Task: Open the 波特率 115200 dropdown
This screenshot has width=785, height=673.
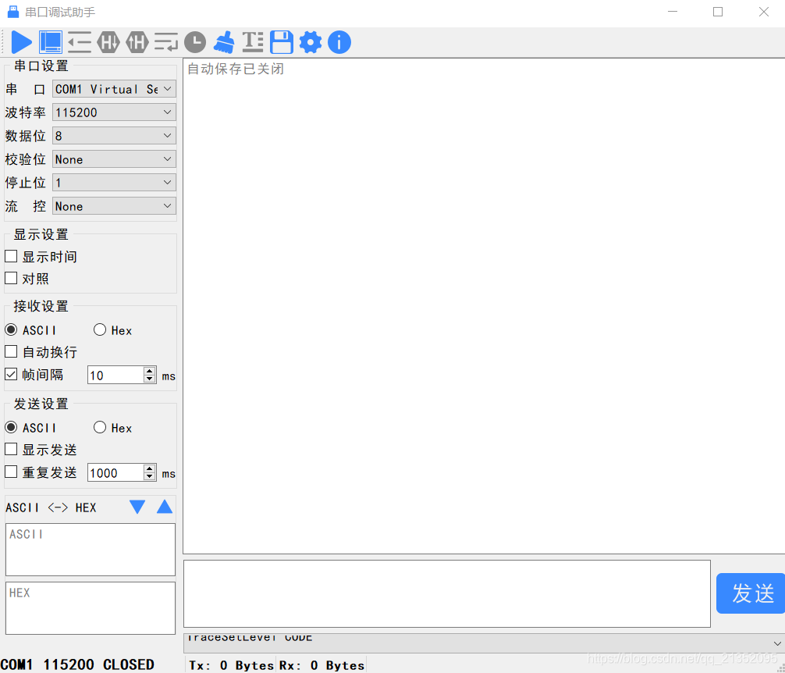Action: pos(114,112)
